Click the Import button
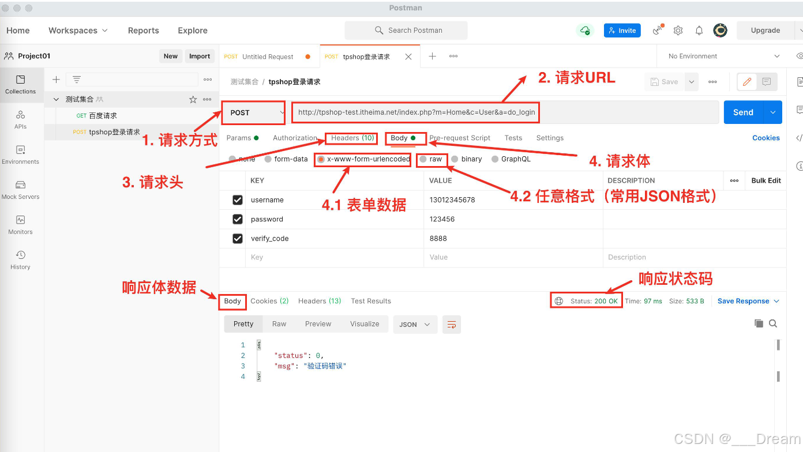The width and height of the screenshot is (803, 452). click(x=200, y=56)
